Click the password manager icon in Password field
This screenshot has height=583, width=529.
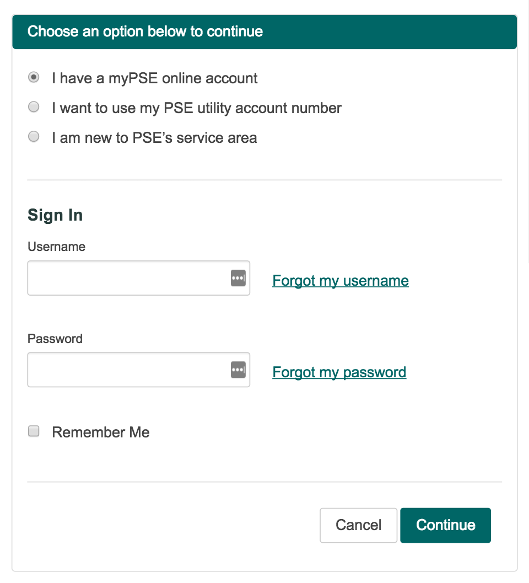click(x=237, y=370)
